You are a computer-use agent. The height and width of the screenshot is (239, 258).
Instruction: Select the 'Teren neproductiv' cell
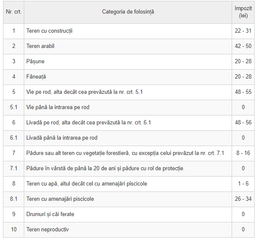click(48, 230)
